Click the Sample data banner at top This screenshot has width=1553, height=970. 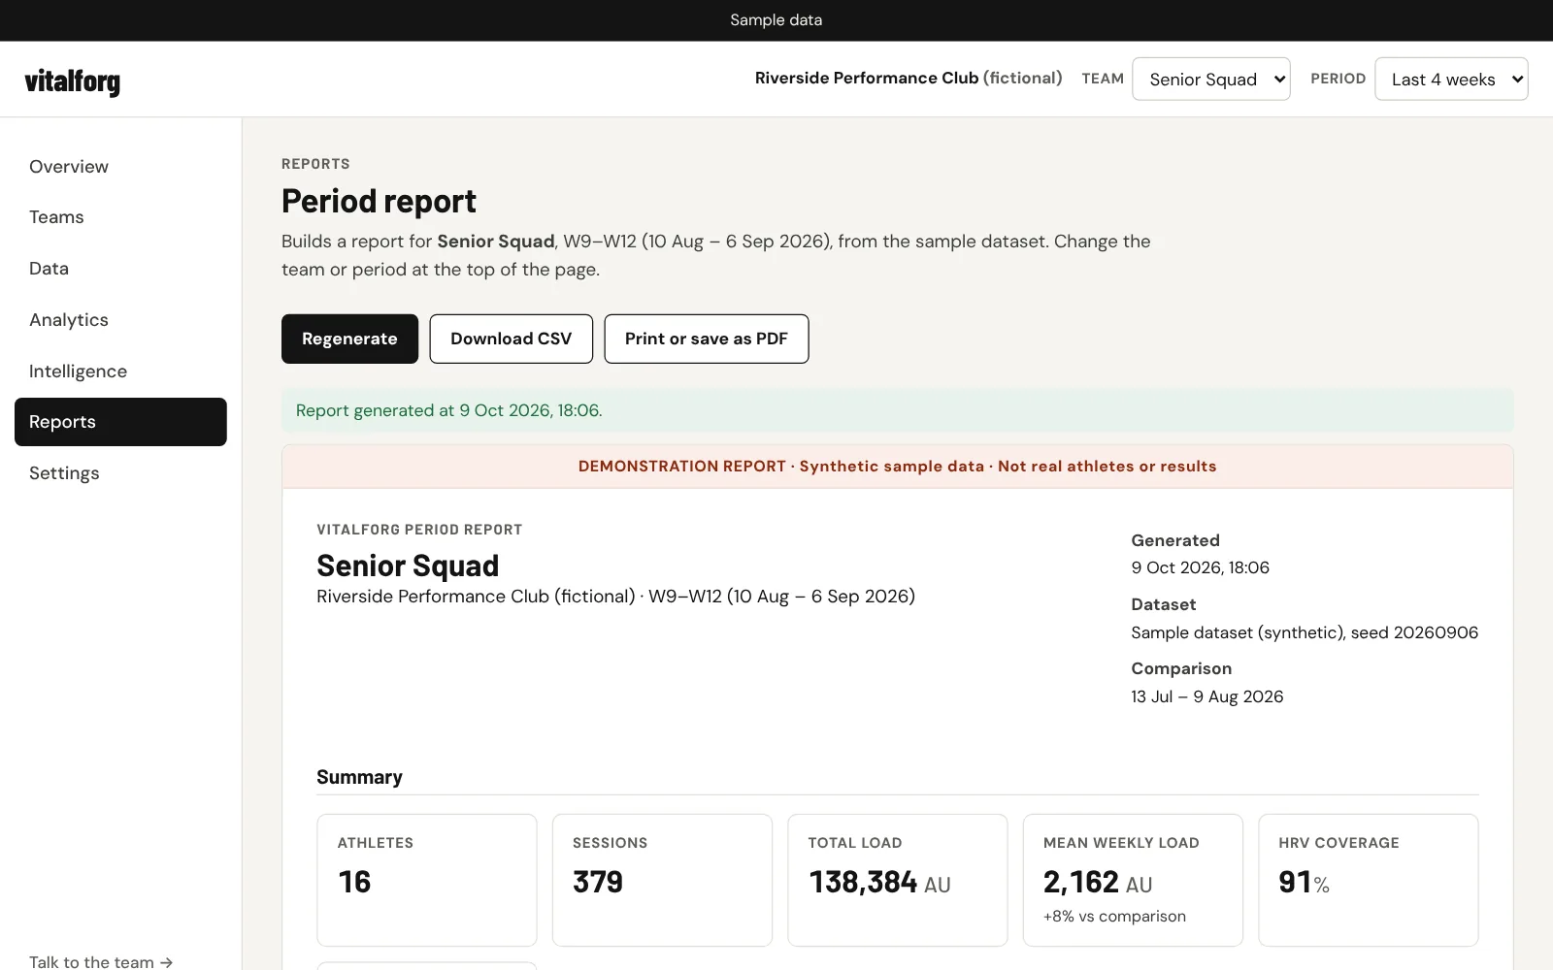pos(776,20)
